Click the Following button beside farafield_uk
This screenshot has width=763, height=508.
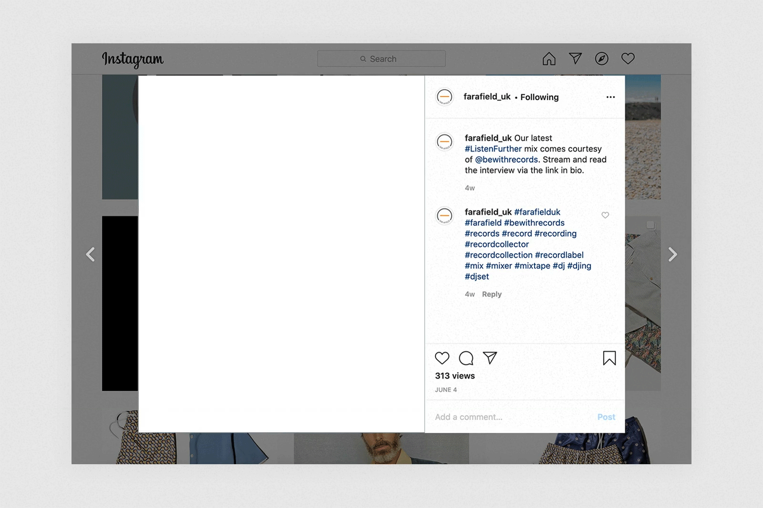539,97
